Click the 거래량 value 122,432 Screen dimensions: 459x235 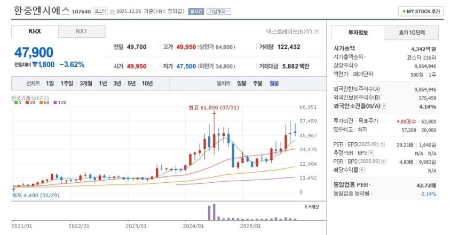[x=289, y=47]
